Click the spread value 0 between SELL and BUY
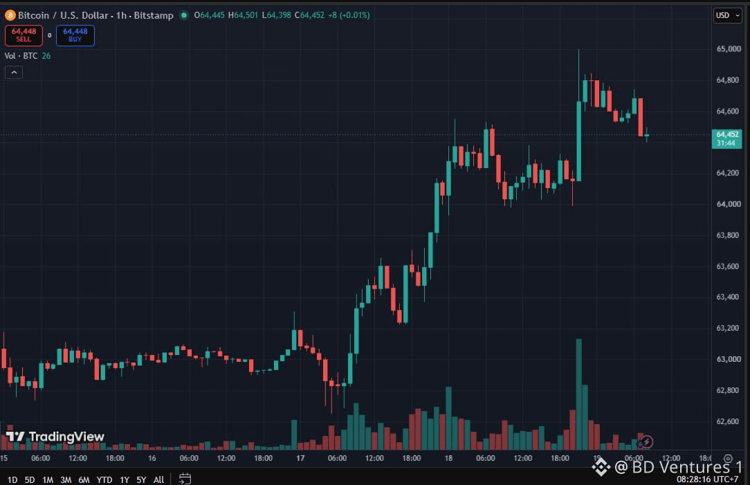The image size is (750, 485). [x=49, y=35]
